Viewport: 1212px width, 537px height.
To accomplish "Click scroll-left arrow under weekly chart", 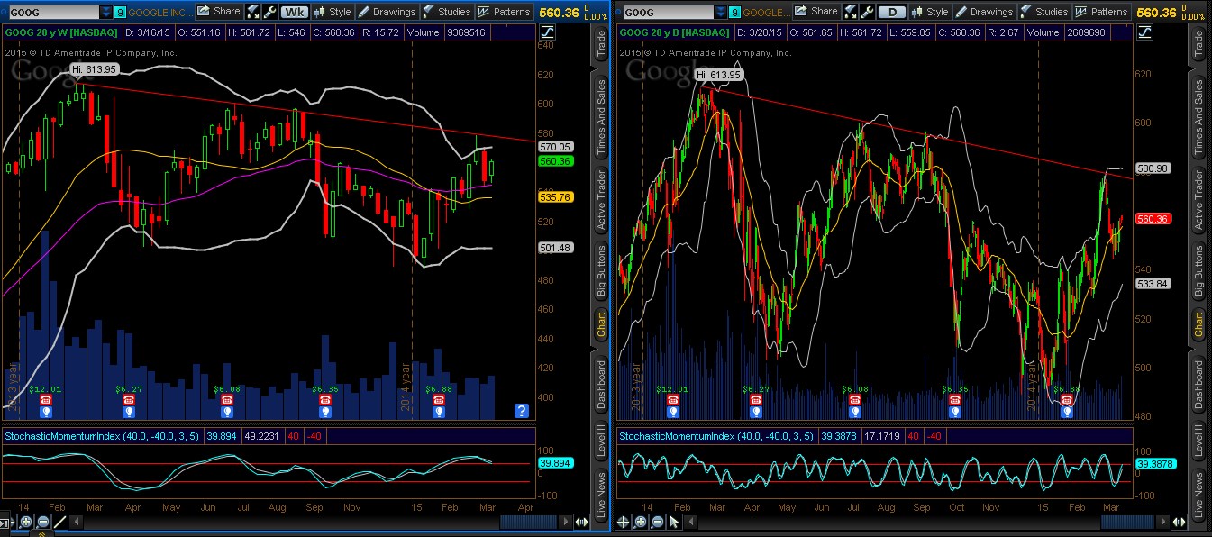I will (x=77, y=522).
